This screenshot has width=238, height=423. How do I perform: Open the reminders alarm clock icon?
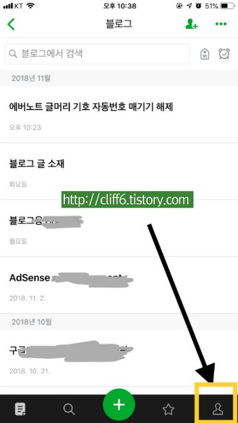[x=224, y=54]
